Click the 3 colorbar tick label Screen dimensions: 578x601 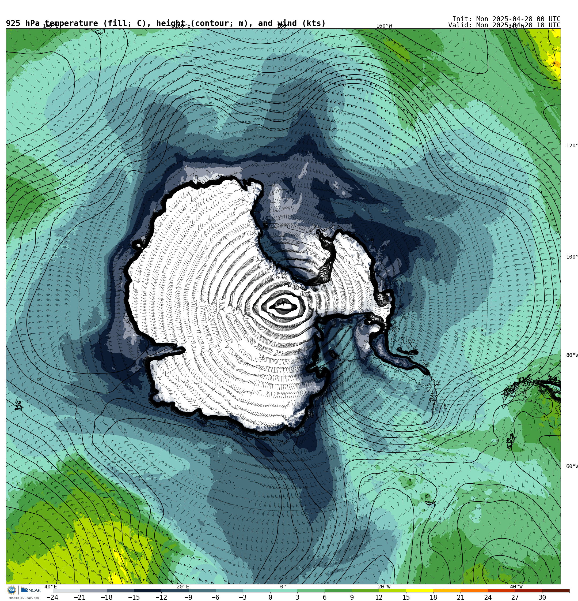(x=297, y=597)
